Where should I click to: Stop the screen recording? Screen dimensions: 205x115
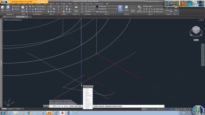click(x=45, y=2)
